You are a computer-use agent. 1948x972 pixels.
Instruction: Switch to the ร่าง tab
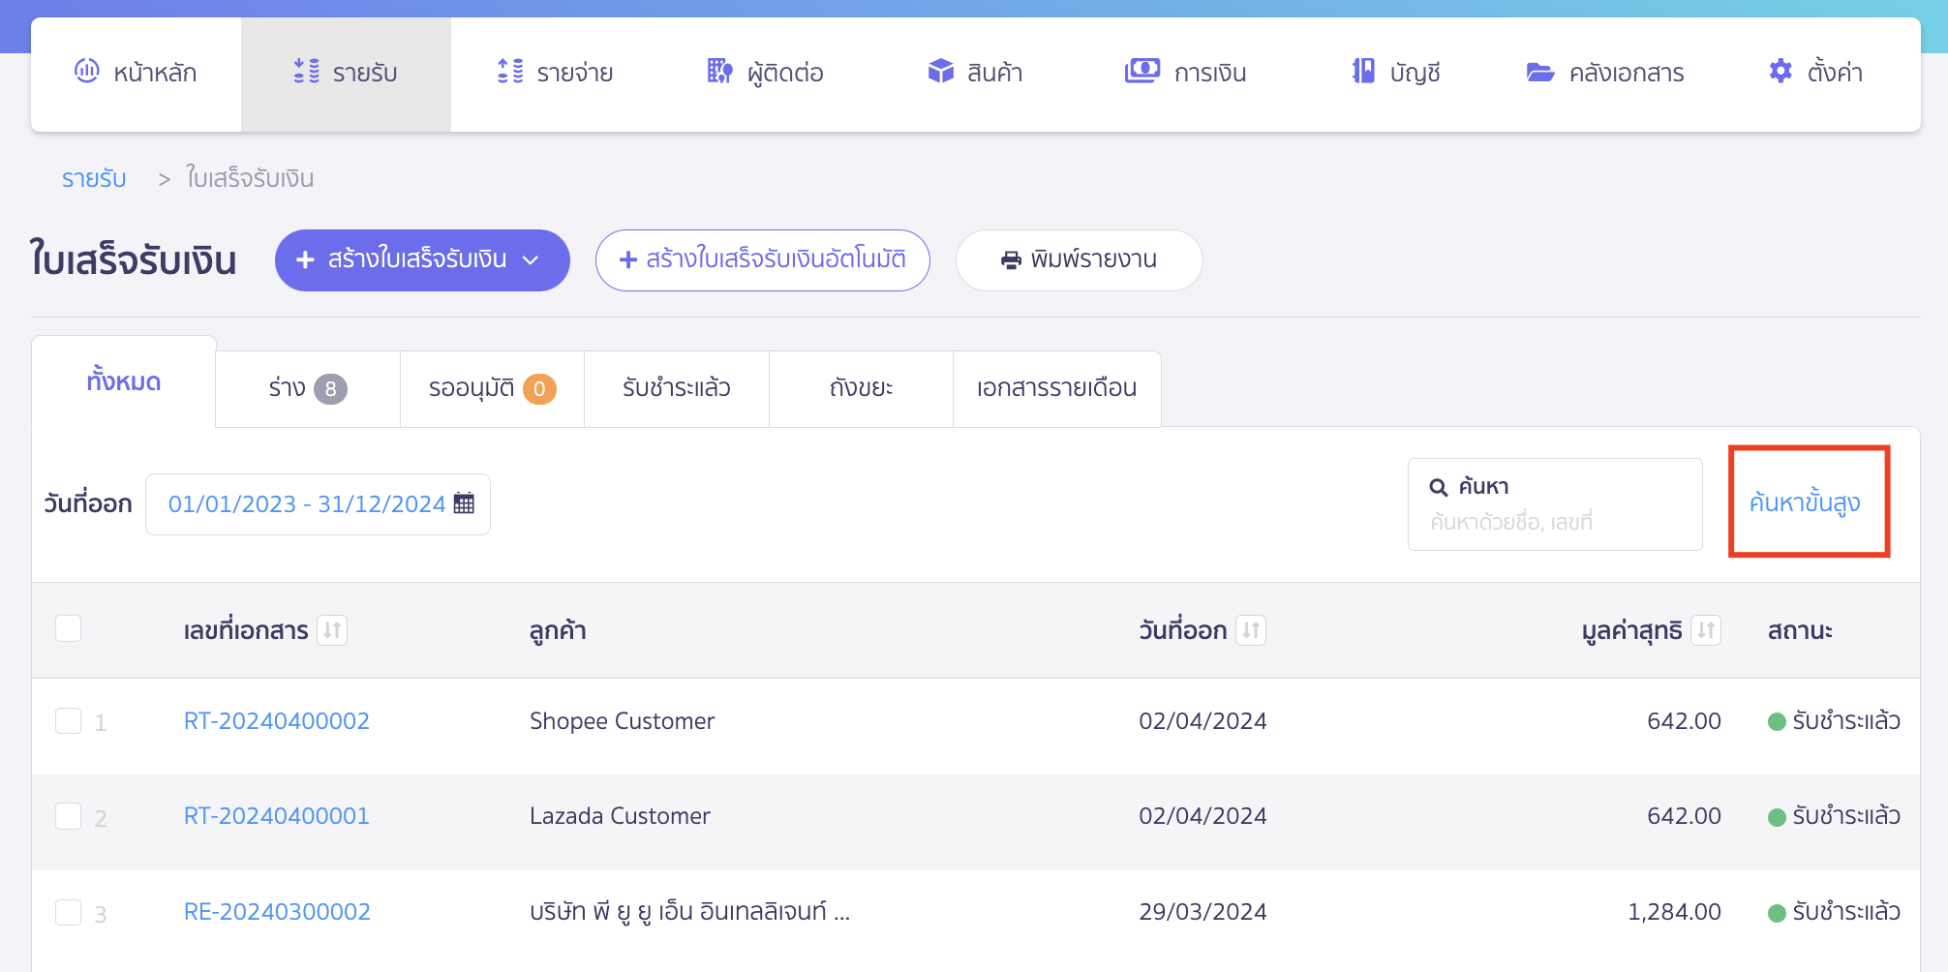click(x=308, y=388)
